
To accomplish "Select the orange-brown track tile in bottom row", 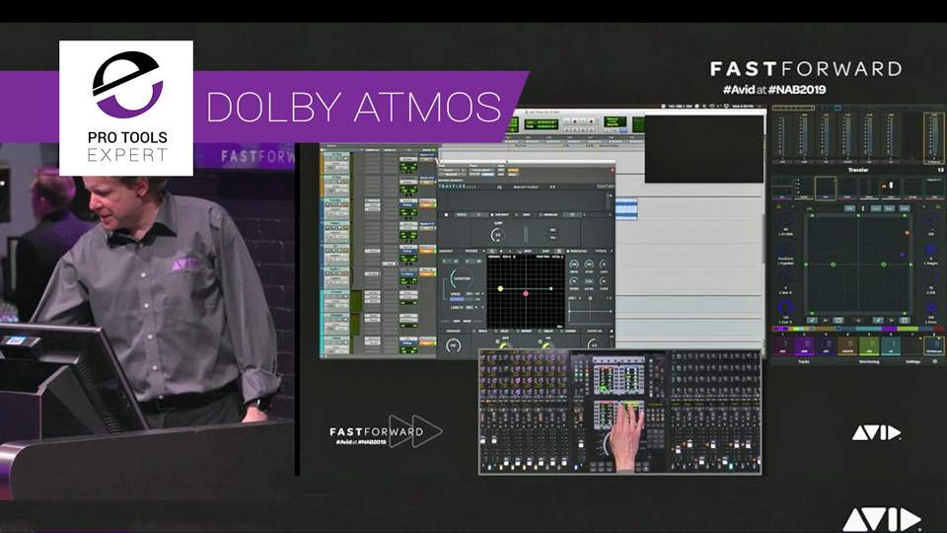I will 847,345.
